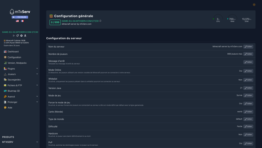Stop the server using the stop icon
This screenshot has width=262, height=148.
21,35
